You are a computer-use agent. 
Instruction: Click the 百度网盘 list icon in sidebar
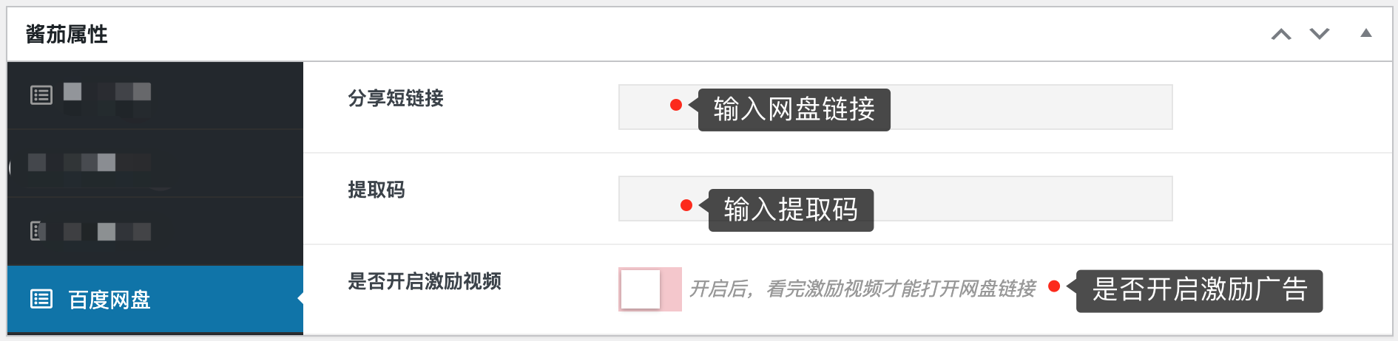point(41,299)
